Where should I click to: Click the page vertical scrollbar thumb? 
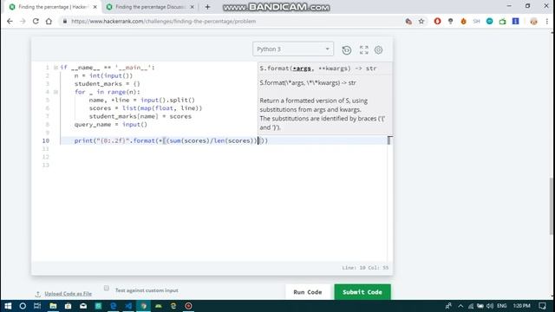[x=552, y=205]
